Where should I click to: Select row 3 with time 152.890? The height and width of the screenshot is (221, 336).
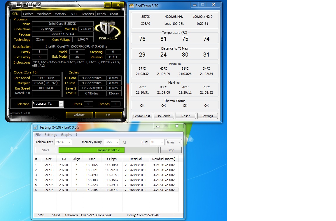pyautogui.click(x=106, y=175)
